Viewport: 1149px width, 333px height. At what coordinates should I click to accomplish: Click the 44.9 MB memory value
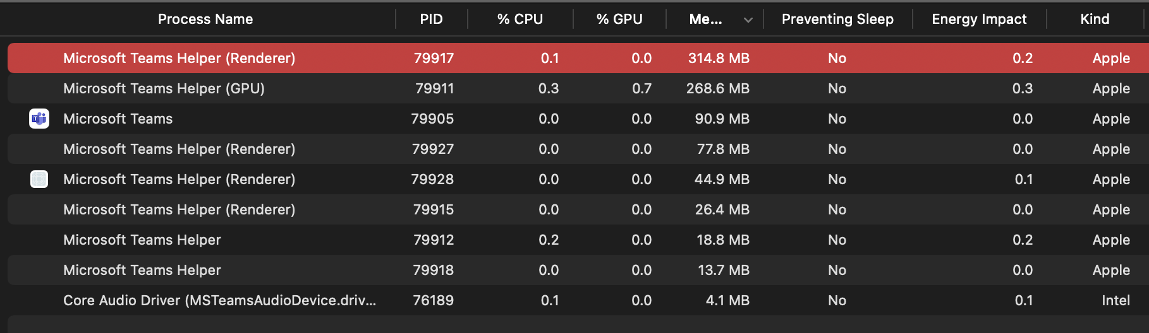coord(722,179)
